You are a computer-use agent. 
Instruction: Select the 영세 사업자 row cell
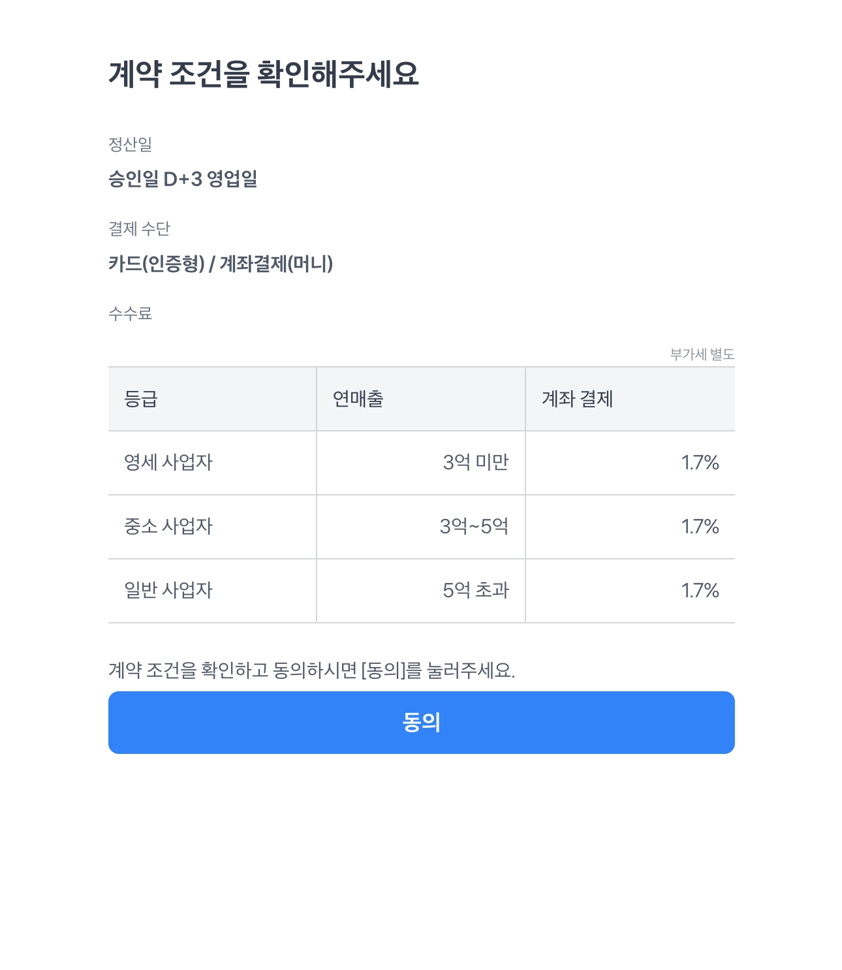point(168,463)
